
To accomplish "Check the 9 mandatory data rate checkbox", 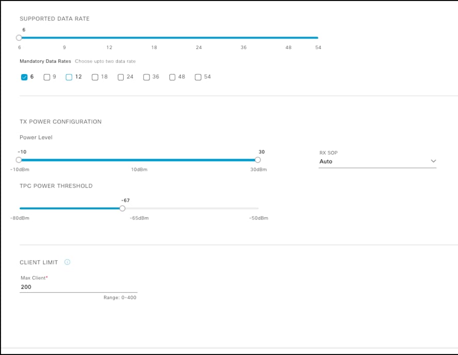I will pos(47,77).
